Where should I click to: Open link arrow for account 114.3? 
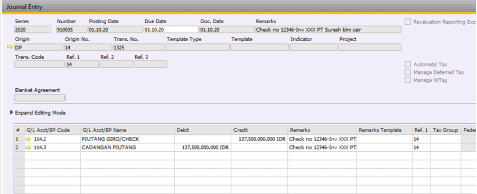(29, 147)
